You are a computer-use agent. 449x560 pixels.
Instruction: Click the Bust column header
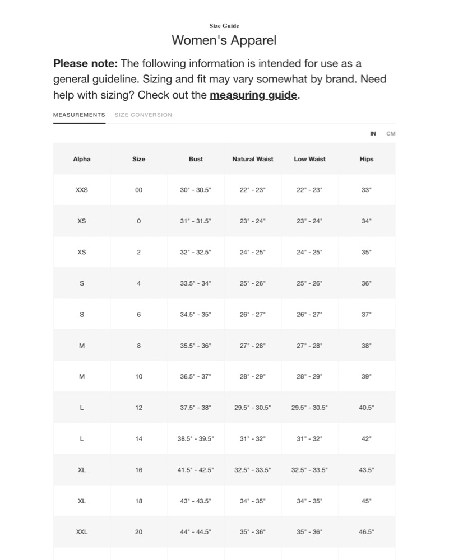(196, 159)
